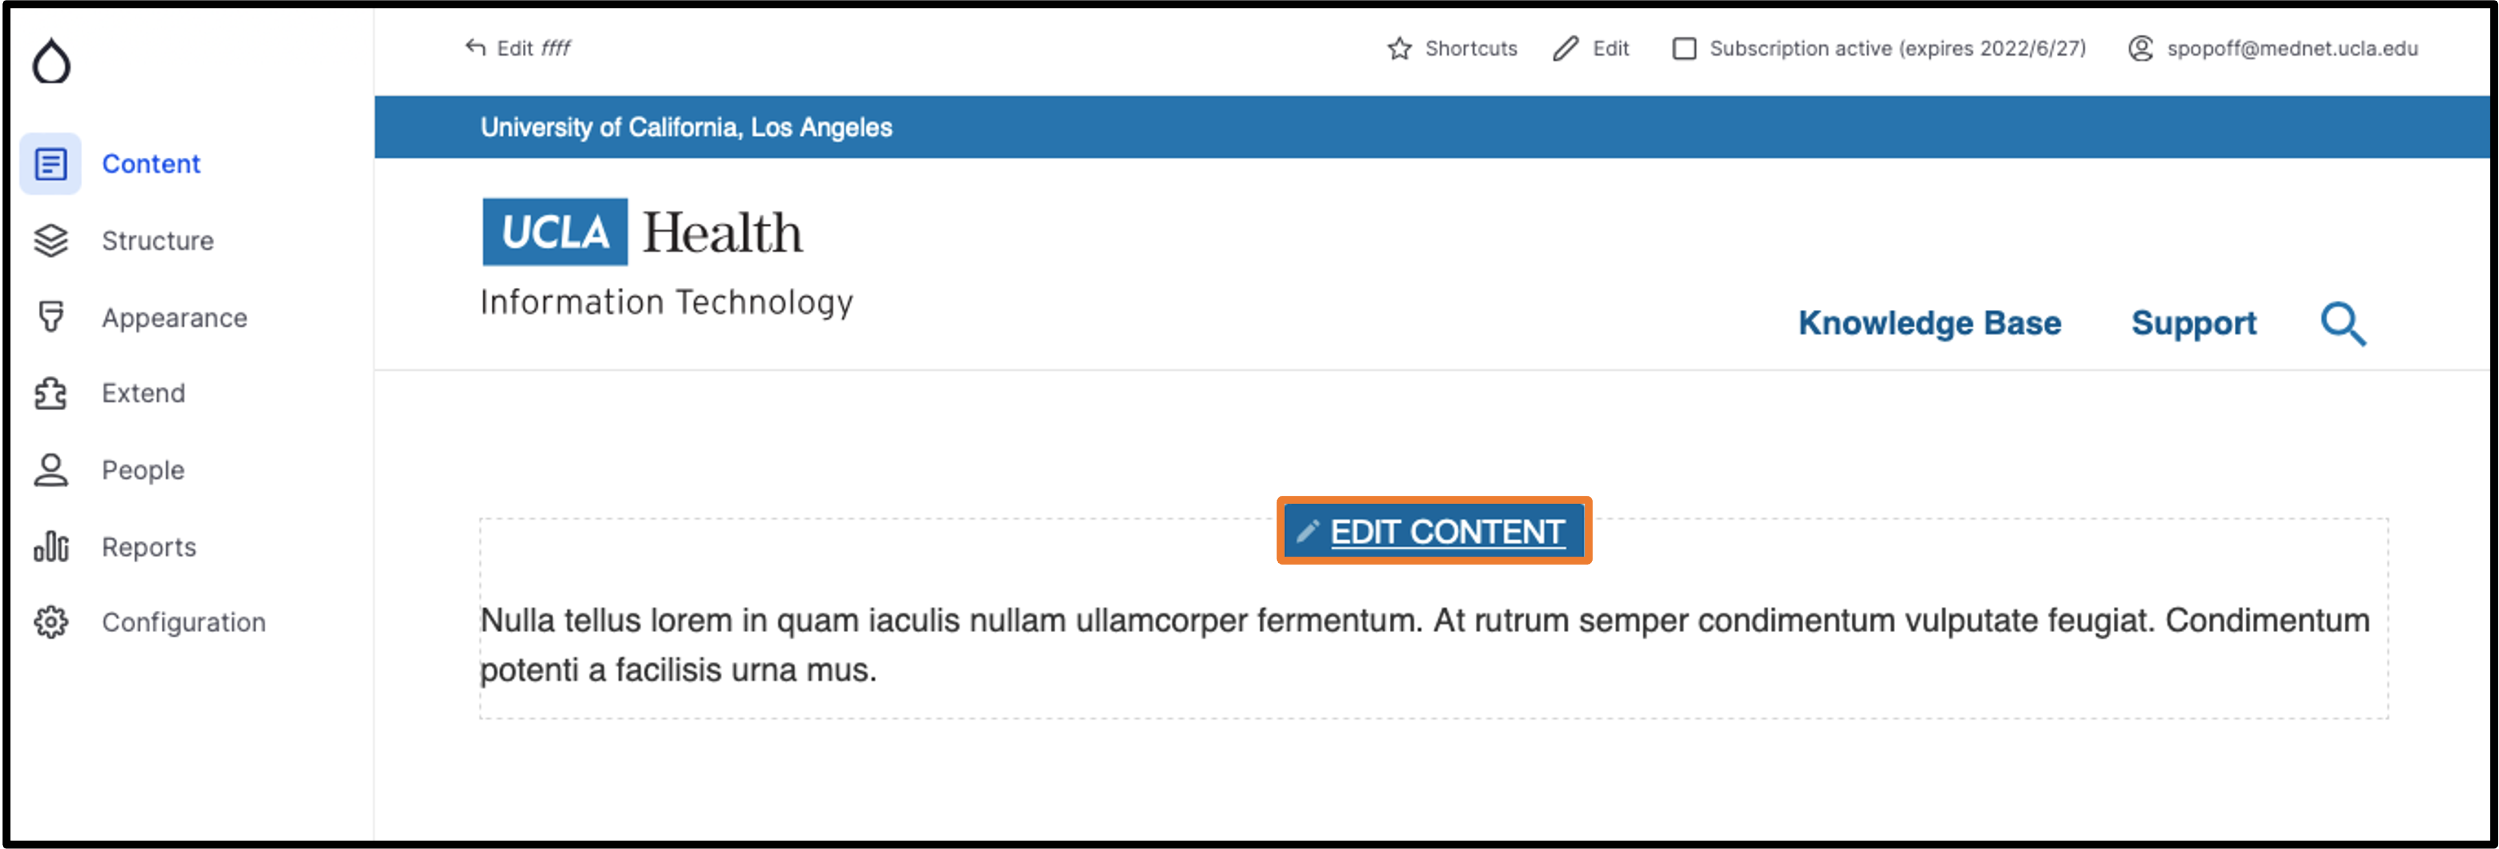Click the Lorem ipsum paragraph text block
2499x849 pixels.
(1424, 644)
